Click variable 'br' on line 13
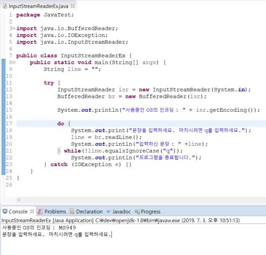The image size is (266, 255). (x=112, y=96)
